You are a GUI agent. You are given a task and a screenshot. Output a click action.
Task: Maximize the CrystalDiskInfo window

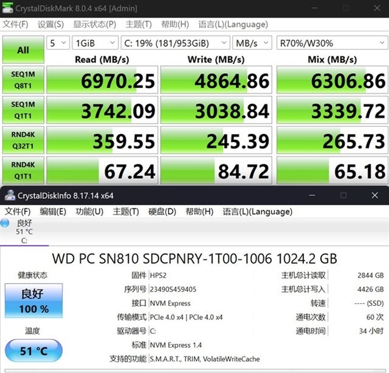coord(344,195)
